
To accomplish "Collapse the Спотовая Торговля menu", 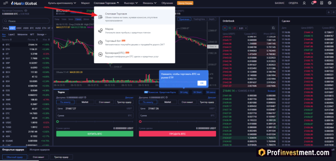I will click(106, 3).
